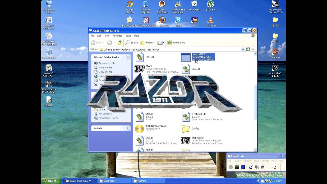The height and width of the screenshot is (184, 327).
Task: Click the Move this file link
Action: point(106,67)
